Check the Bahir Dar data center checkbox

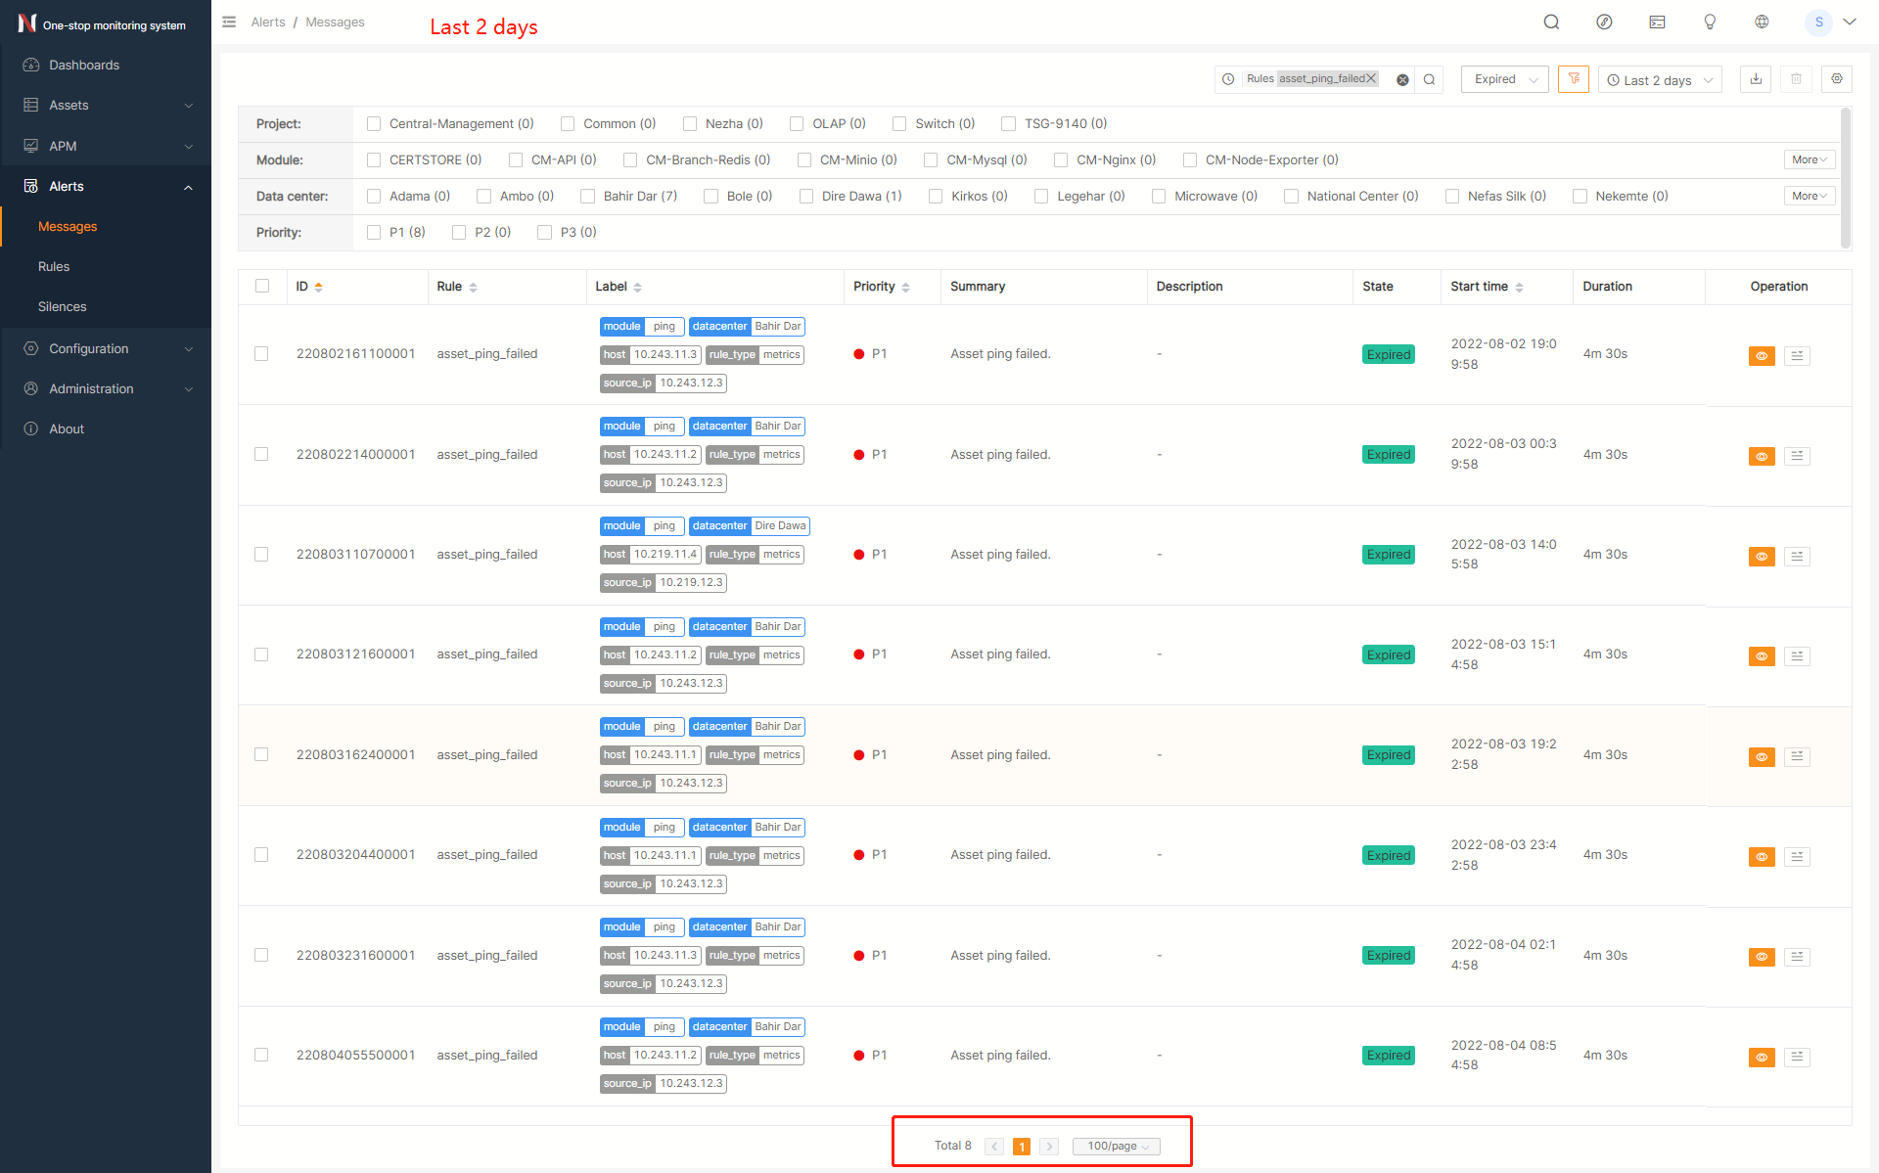click(x=588, y=197)
